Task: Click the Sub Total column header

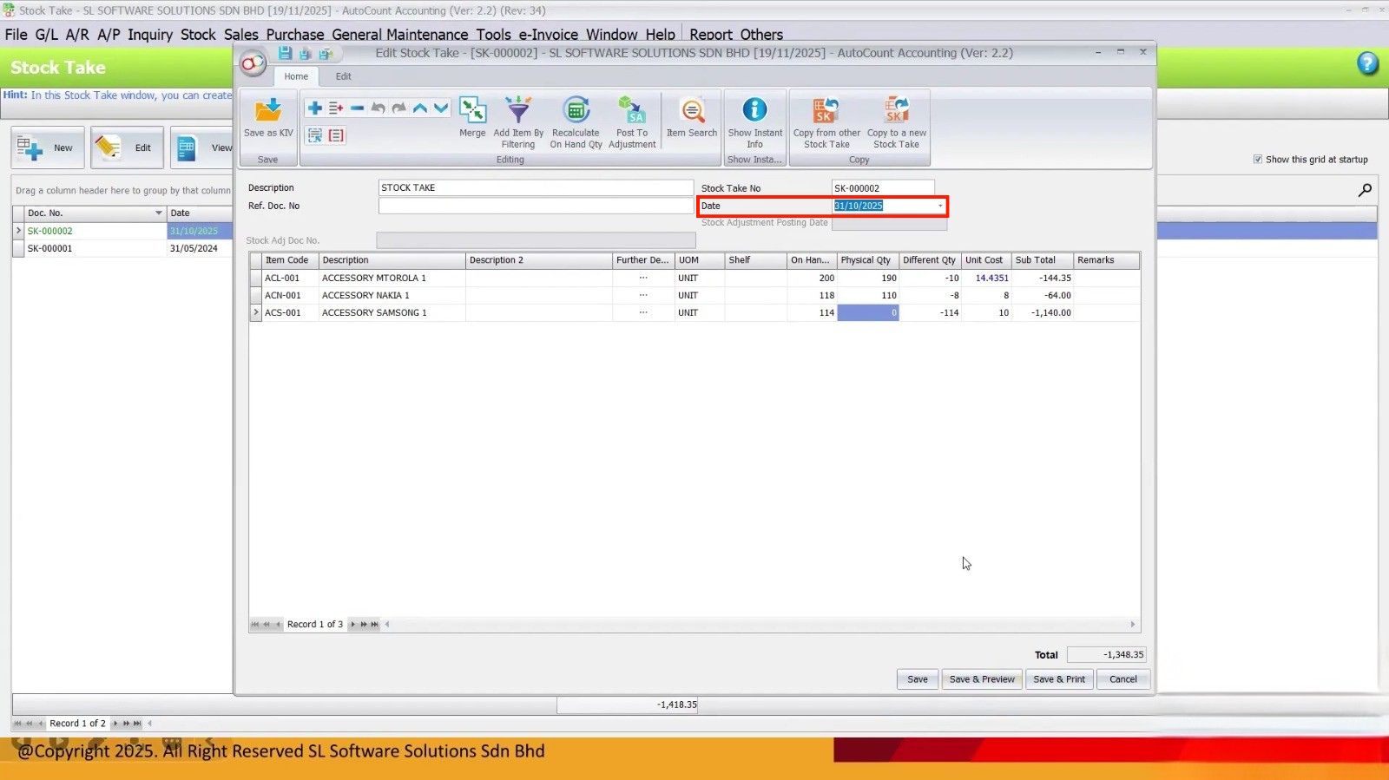Action: tap(1043, 260)
